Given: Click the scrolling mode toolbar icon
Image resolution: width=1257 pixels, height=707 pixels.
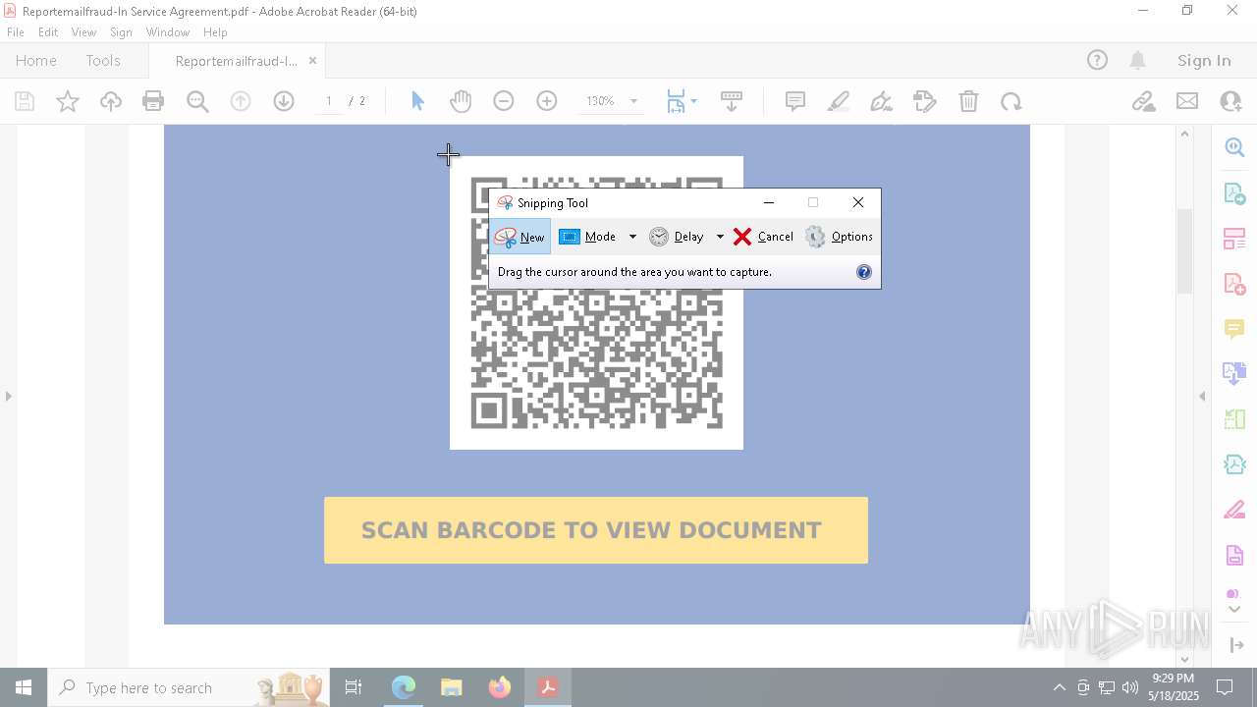Looking at the screenshot, I should click(x=732, y=101).
